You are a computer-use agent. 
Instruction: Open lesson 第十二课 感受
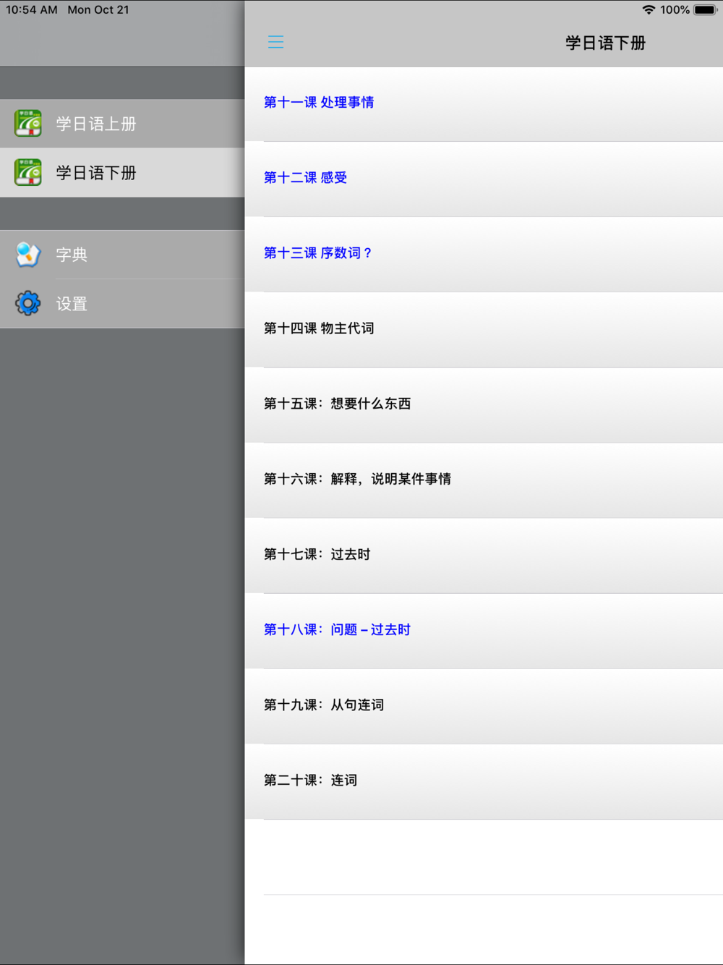(x=484, y=179)
